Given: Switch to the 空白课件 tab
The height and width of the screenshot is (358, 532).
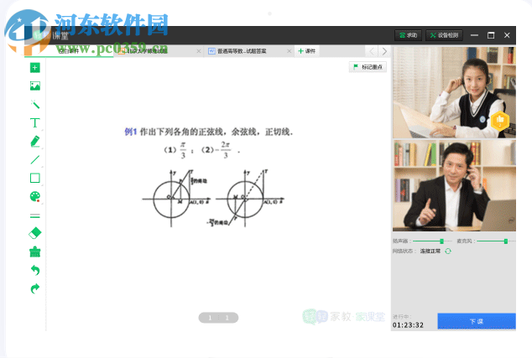Looking at the screenshot, I should (x=69, y=51).
